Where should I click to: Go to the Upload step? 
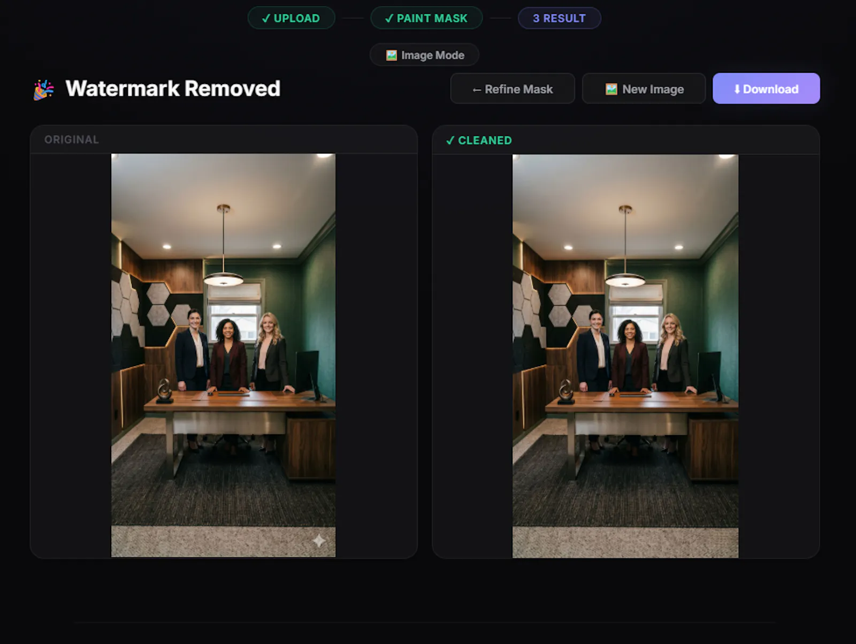(x=291, y=18)
